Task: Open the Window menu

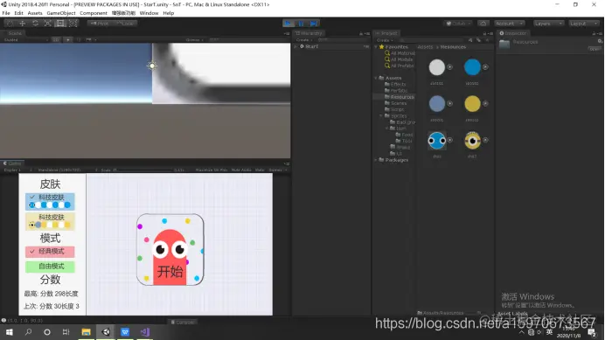Action: [149, 13]
